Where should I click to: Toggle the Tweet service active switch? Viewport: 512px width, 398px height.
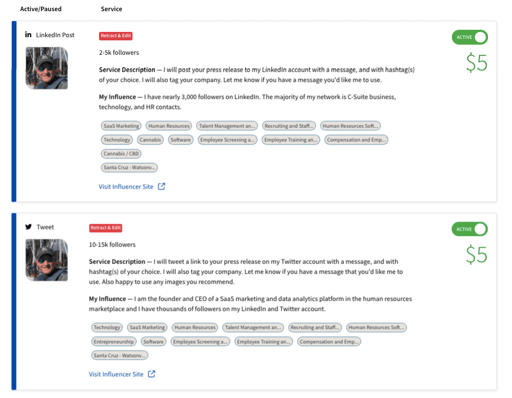point(470,229)
